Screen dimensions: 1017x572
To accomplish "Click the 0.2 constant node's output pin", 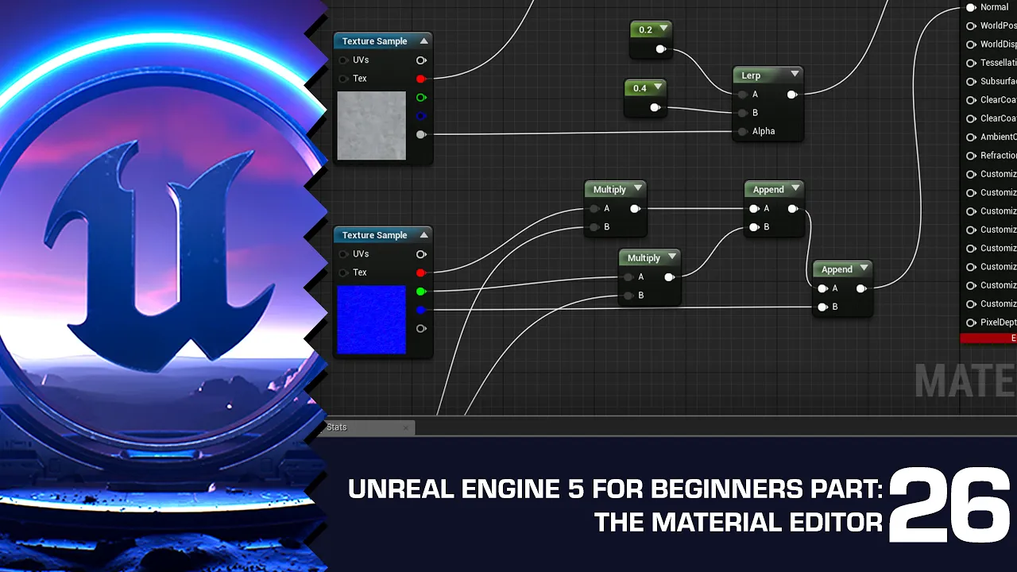I will pyautogui.click(x=660, y=49).
